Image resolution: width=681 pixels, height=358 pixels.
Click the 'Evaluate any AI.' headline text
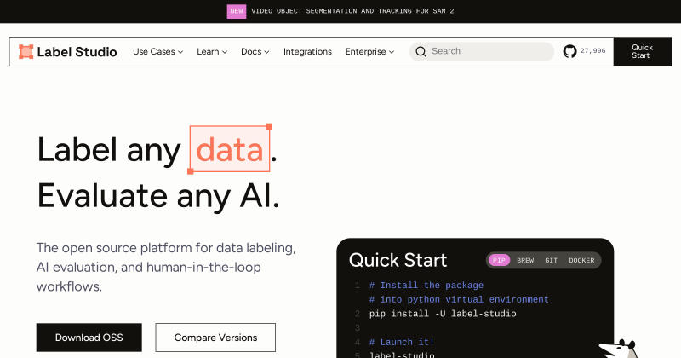158,196
